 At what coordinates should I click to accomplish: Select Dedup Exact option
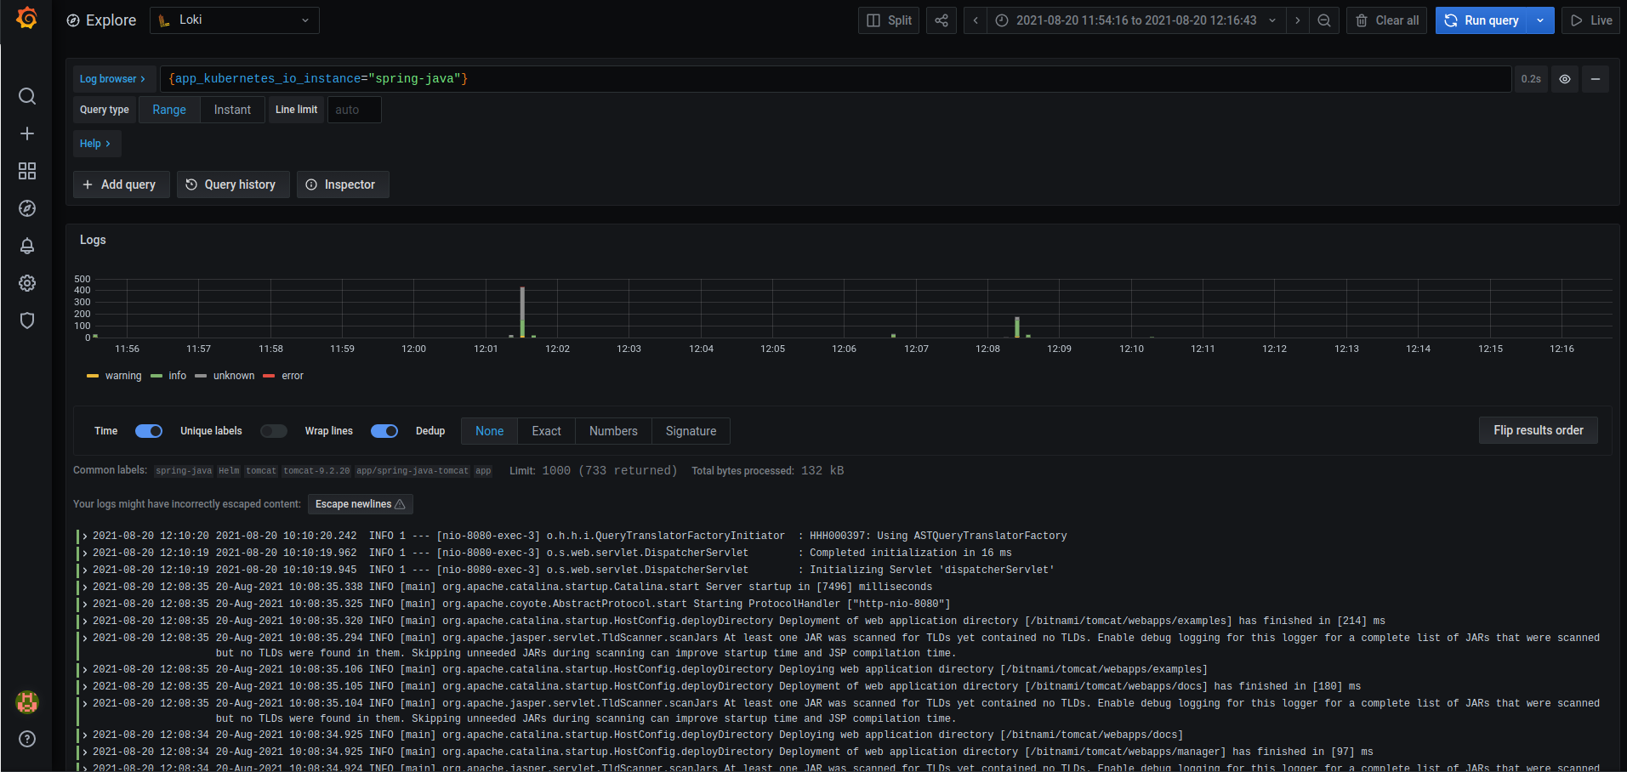coord(547,431)
